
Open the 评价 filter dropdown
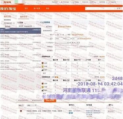coord(21,105)
